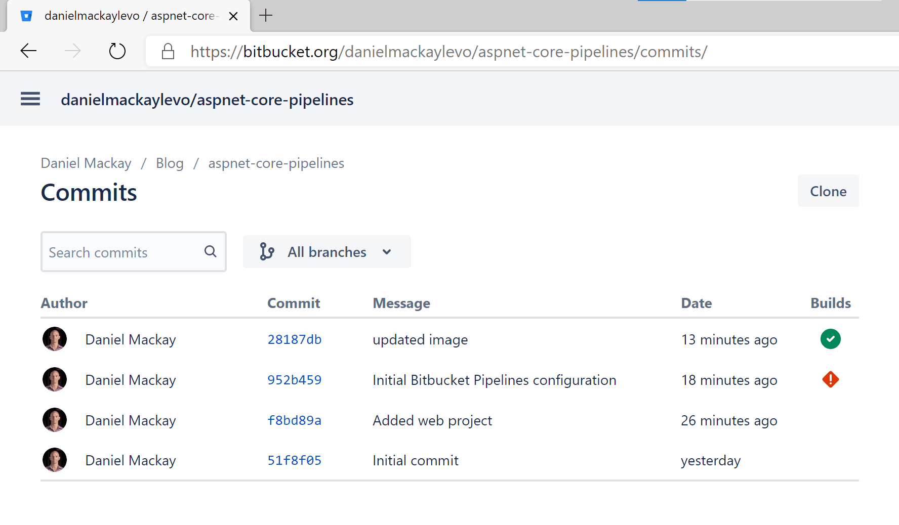Viewport: 899px width, 525px height.
Task: Click author name on the 952b459 row
Action: [x=131, y=380]
